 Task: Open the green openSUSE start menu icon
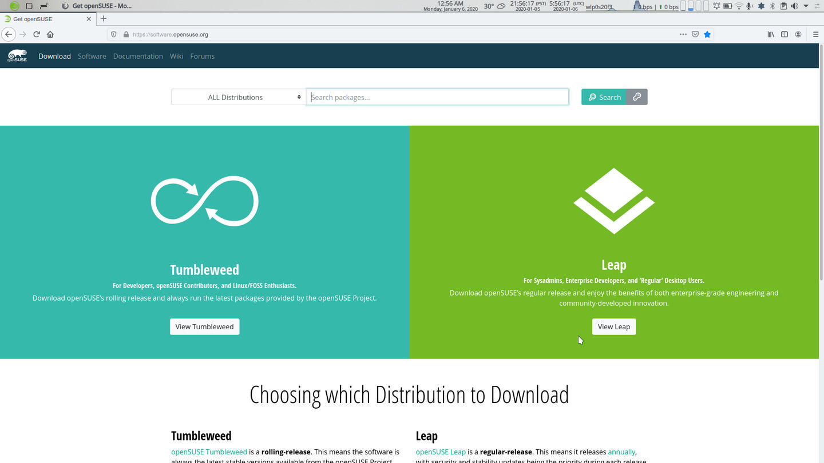click(x=14, y=6)
